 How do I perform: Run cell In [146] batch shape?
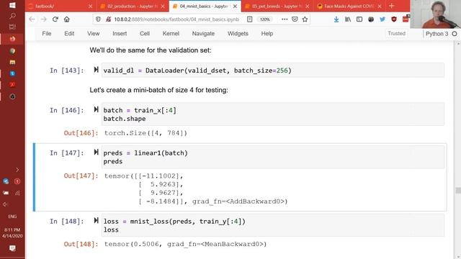point(96,109)
